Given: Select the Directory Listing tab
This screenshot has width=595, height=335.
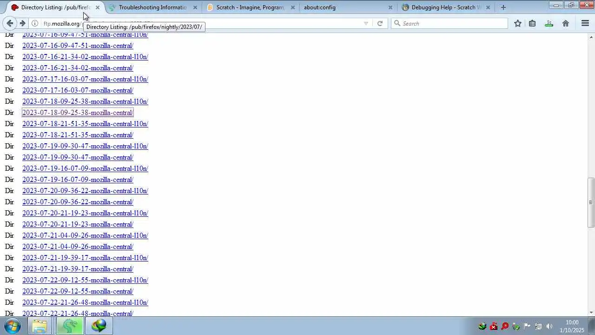Looking at the screenshot, I should (55, 7).
